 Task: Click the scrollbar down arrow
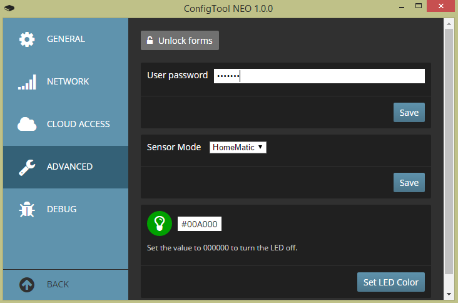click(448, 294)
